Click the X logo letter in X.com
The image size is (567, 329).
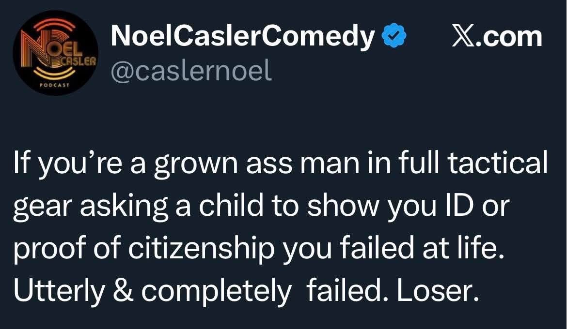[463, 37]
